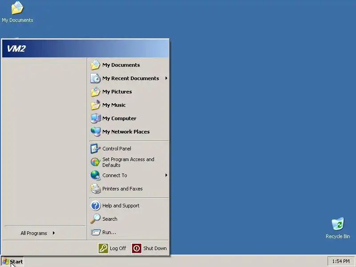Choose My Music menu entry
Image resolution: width=356 pixels, height=267 pixels.
[x=129, y=105]
